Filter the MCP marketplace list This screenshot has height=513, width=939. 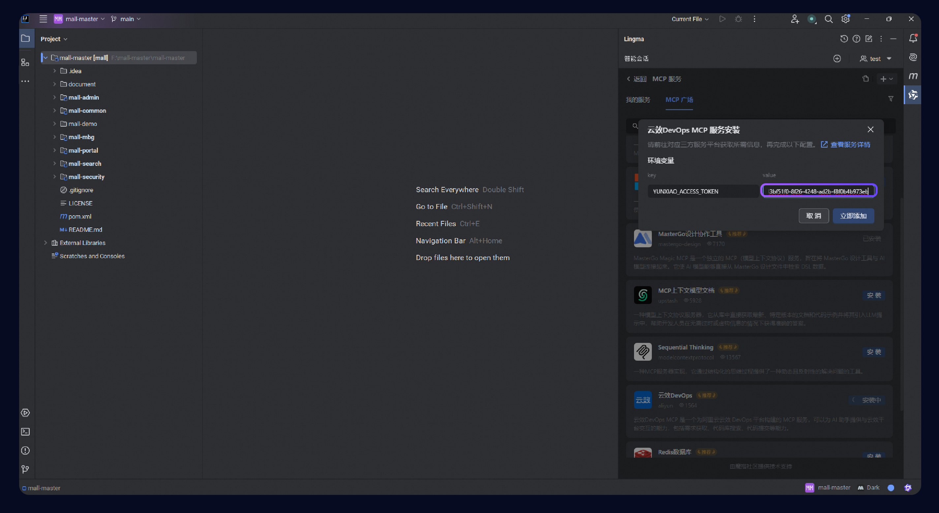[891, 99]
